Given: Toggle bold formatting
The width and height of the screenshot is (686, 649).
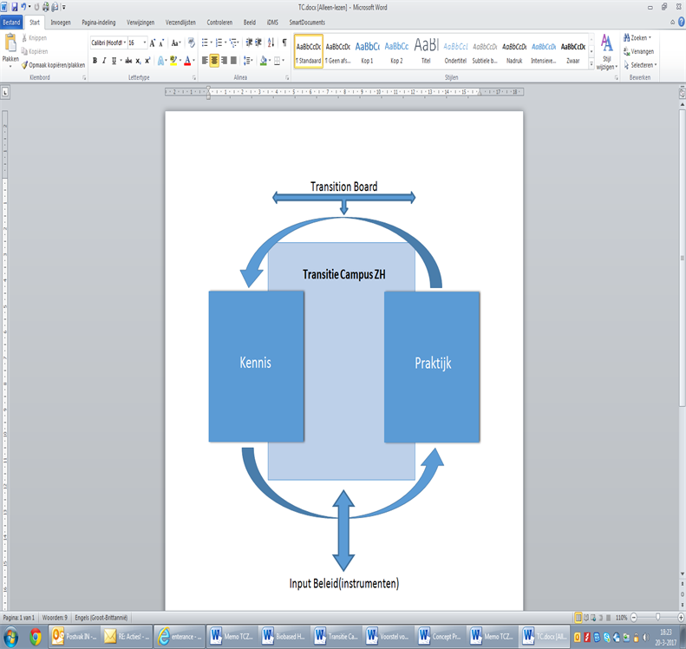Looking at the screenshot, I should point(95,61).
